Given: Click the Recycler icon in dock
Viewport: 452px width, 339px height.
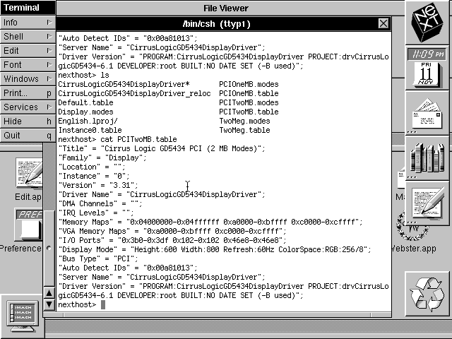Looking at the screenshot, I should click(427, 294).
